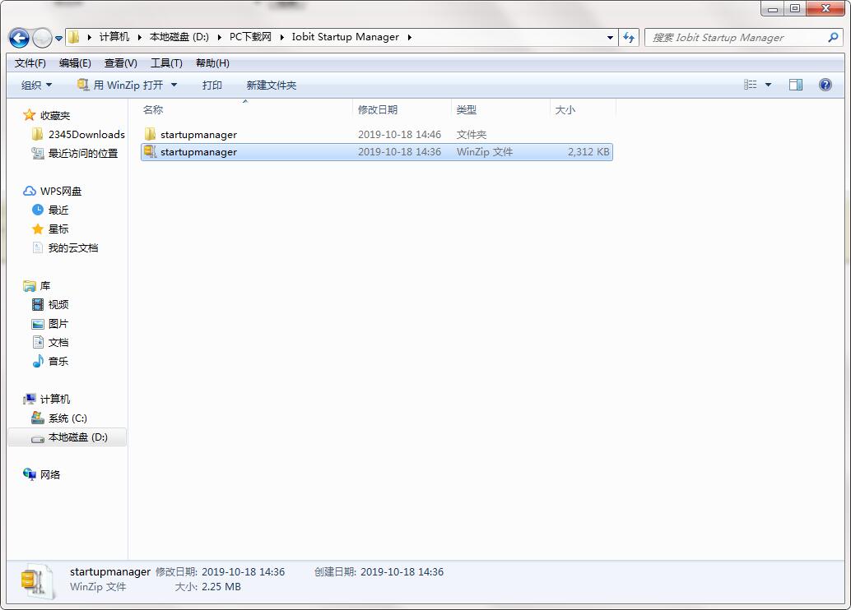
Task: Click 大小: 2.25 MB in details pane
Action: pos(208,587)
